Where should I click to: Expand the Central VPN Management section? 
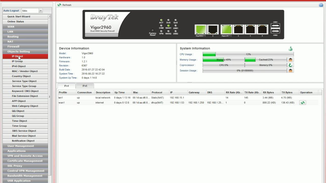tap(25, 171)
